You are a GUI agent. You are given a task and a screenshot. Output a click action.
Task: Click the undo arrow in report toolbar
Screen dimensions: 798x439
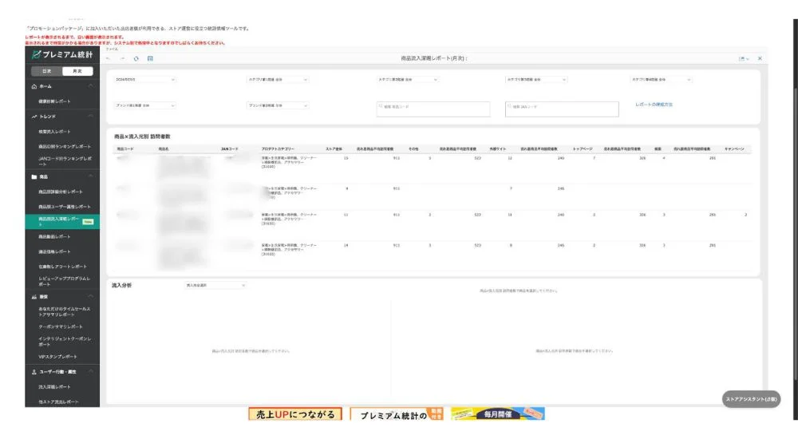tap(108, 58)
